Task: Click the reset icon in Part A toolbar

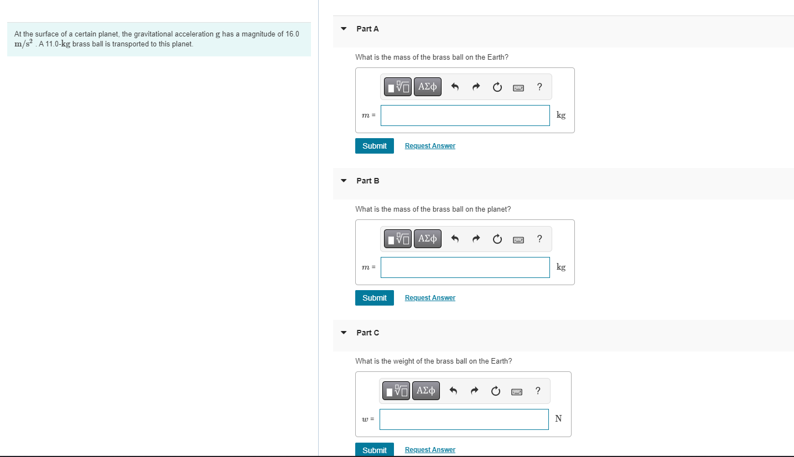Action: click(497, 87)
